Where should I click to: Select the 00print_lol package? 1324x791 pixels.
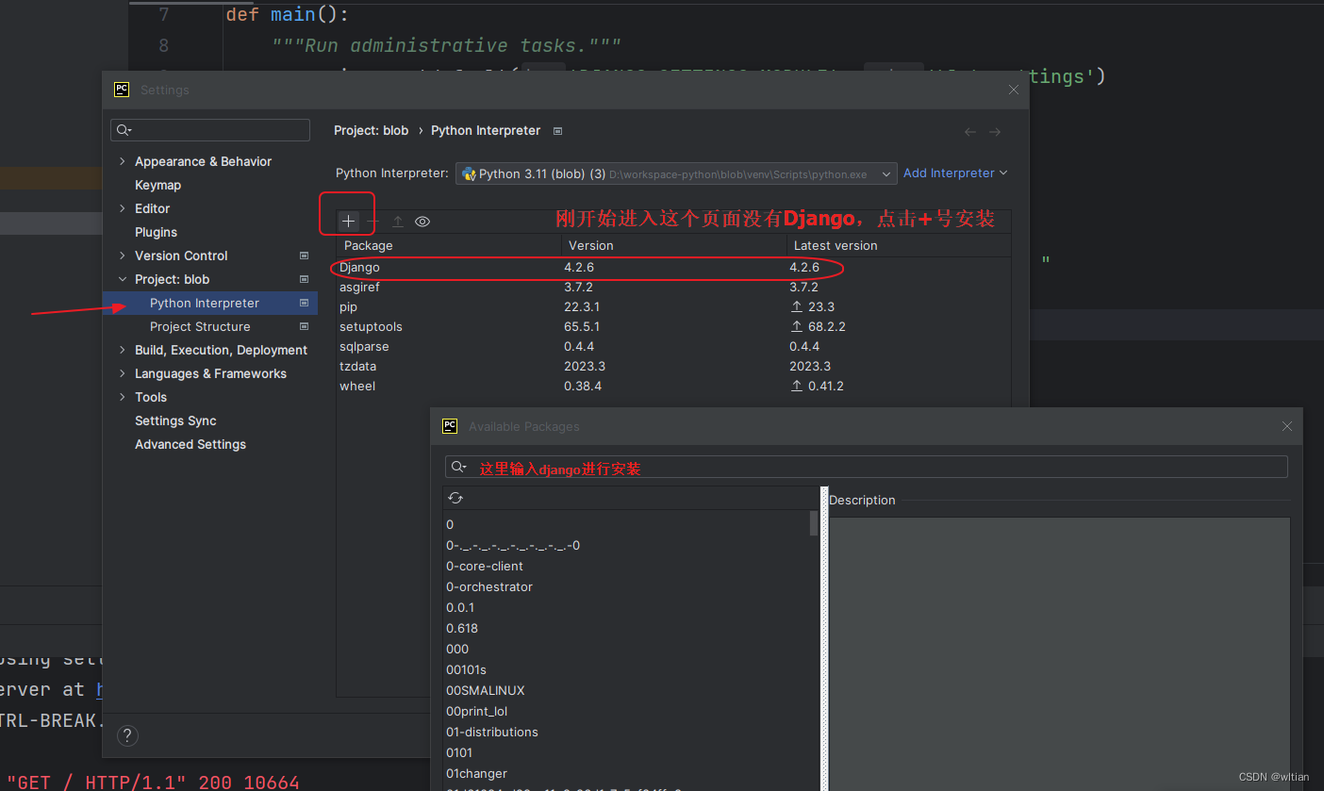pyautogui.click(x=477, y=712)
